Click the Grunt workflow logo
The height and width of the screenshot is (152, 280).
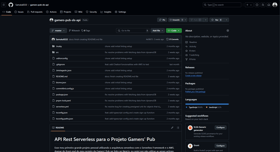190,146
